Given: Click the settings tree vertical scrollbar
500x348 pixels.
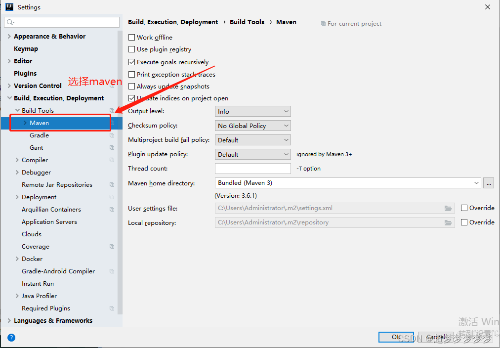Looking at the screenshot, I should coord(120,172).
